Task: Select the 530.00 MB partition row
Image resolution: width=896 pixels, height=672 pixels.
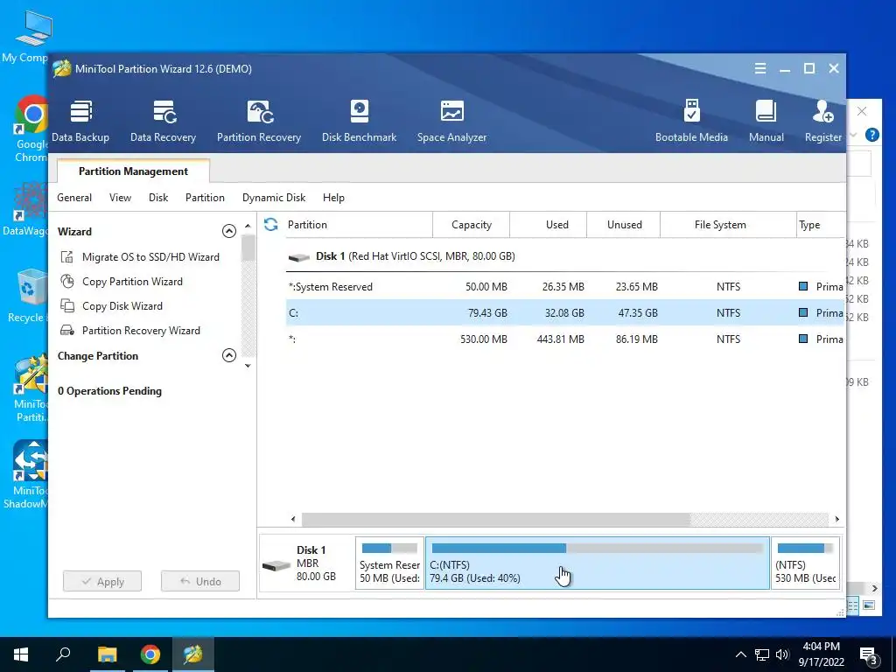Action: point(564,339)
